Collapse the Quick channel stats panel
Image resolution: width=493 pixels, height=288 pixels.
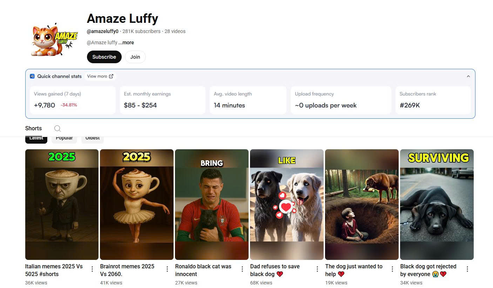click(x=468, y=76)
